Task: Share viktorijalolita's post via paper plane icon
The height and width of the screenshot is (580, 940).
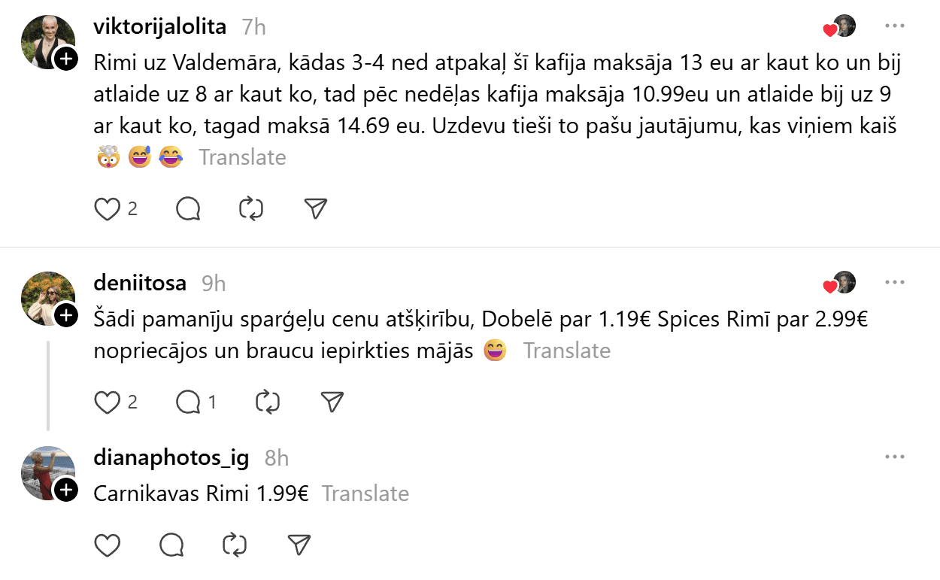Action: (x=316, y=208)
